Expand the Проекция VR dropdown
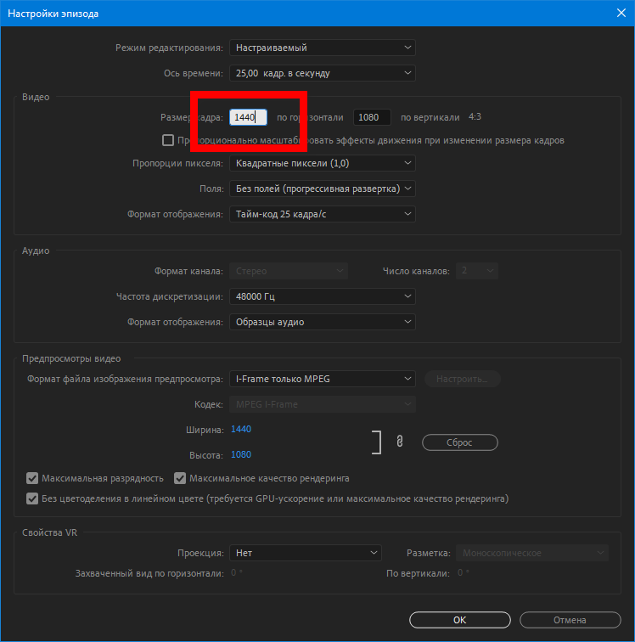Screen dimensions: 635x642 pyautogui.click(x=305, y=553)
